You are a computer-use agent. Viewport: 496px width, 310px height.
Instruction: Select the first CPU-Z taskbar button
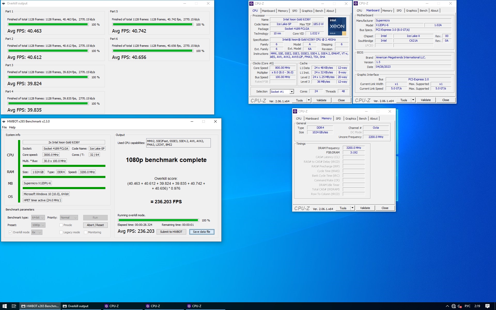pyautogui.click(x=123, y=306)
